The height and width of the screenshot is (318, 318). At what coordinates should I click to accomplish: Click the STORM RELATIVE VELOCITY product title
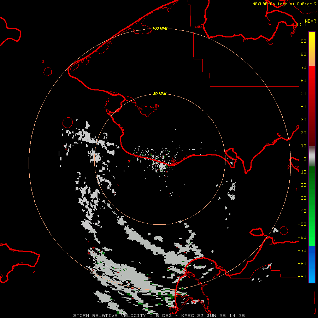[110, 316]
